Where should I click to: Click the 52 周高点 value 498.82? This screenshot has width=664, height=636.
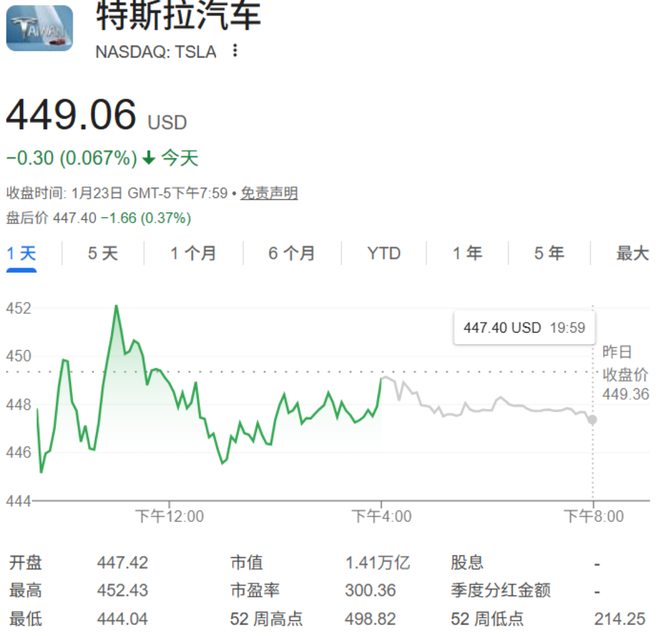point(370,619)
